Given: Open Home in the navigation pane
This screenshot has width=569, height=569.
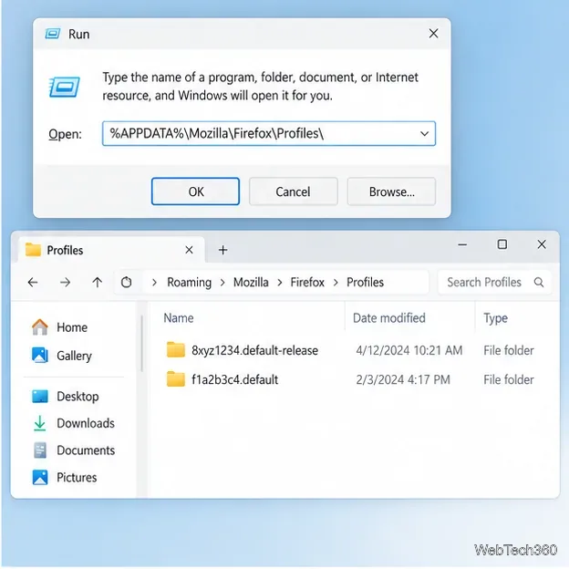Looking at the screenshot, I should click(x=60, y=327).
